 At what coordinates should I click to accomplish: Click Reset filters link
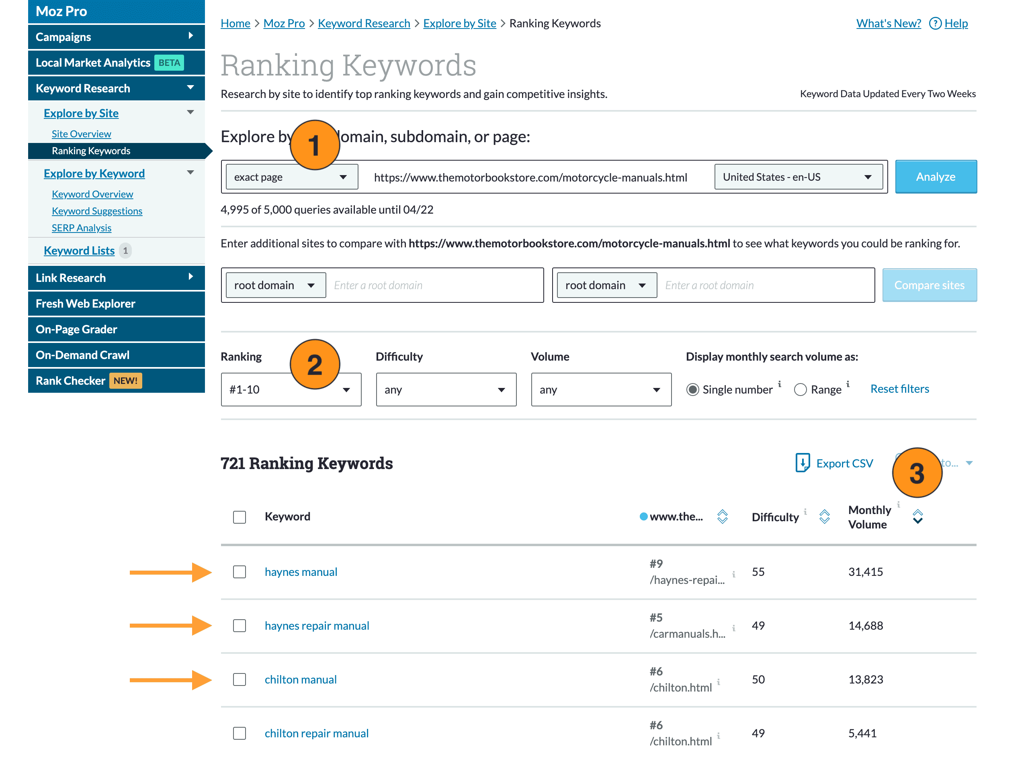click(900, 388)
